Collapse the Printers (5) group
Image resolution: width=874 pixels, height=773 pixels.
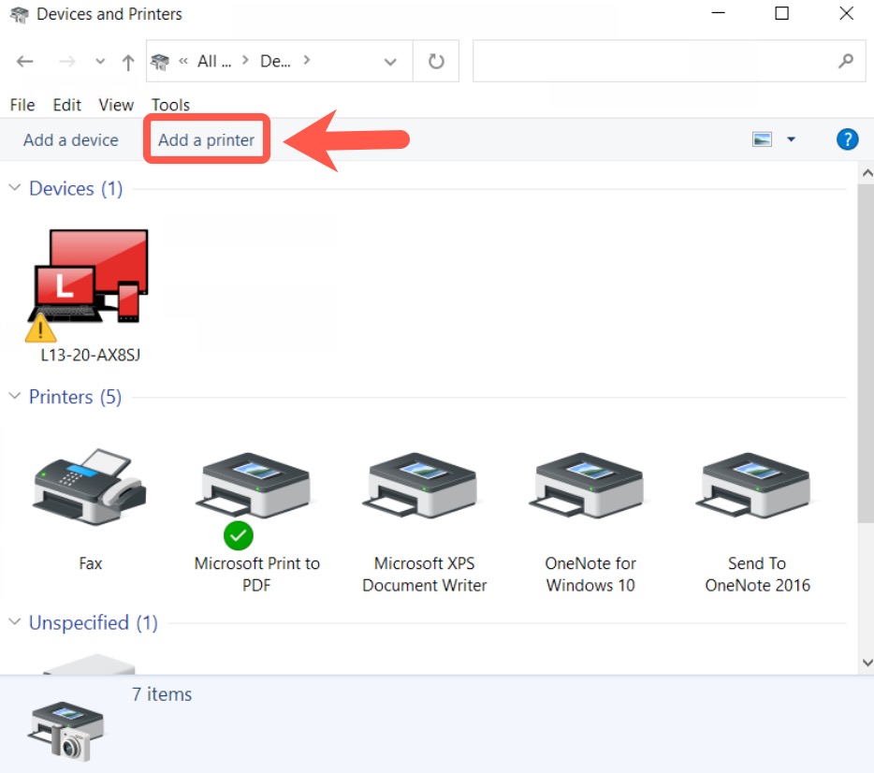(15, 397)
